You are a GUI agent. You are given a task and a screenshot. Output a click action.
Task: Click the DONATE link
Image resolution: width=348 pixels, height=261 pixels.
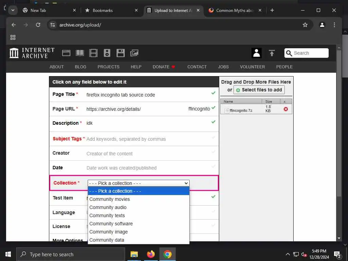point(164,67)
